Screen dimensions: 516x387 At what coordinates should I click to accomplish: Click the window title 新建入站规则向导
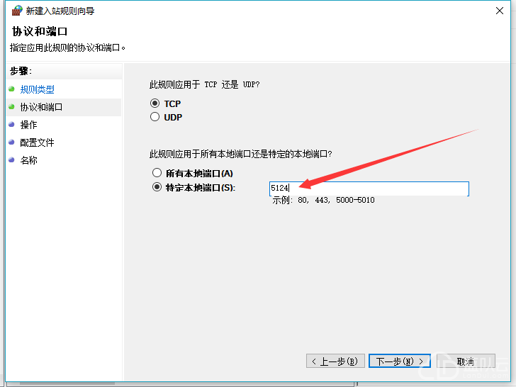60,11
